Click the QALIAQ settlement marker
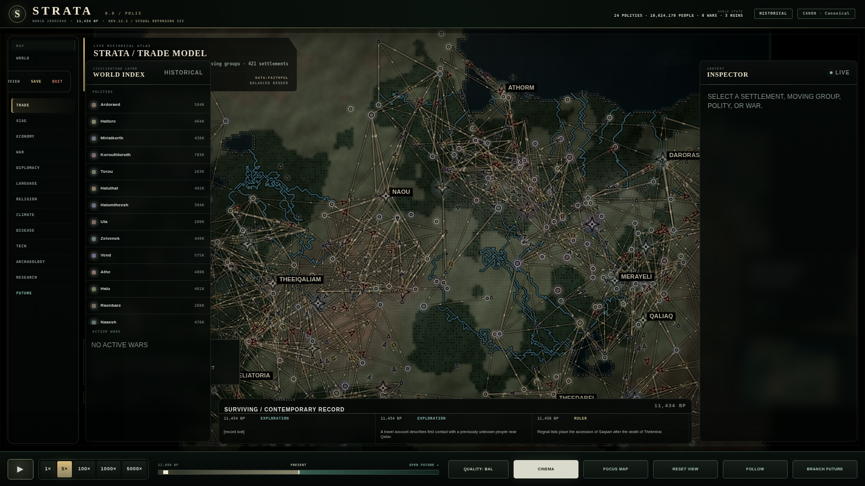This screenshot has height=486, width=865. (x=643, y=320)
